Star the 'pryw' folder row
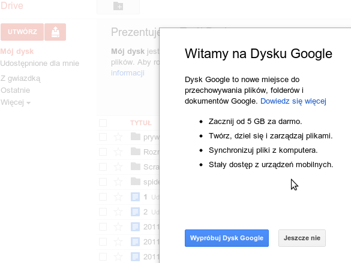Viewport: 351px width, 263px height. point(118,137)
